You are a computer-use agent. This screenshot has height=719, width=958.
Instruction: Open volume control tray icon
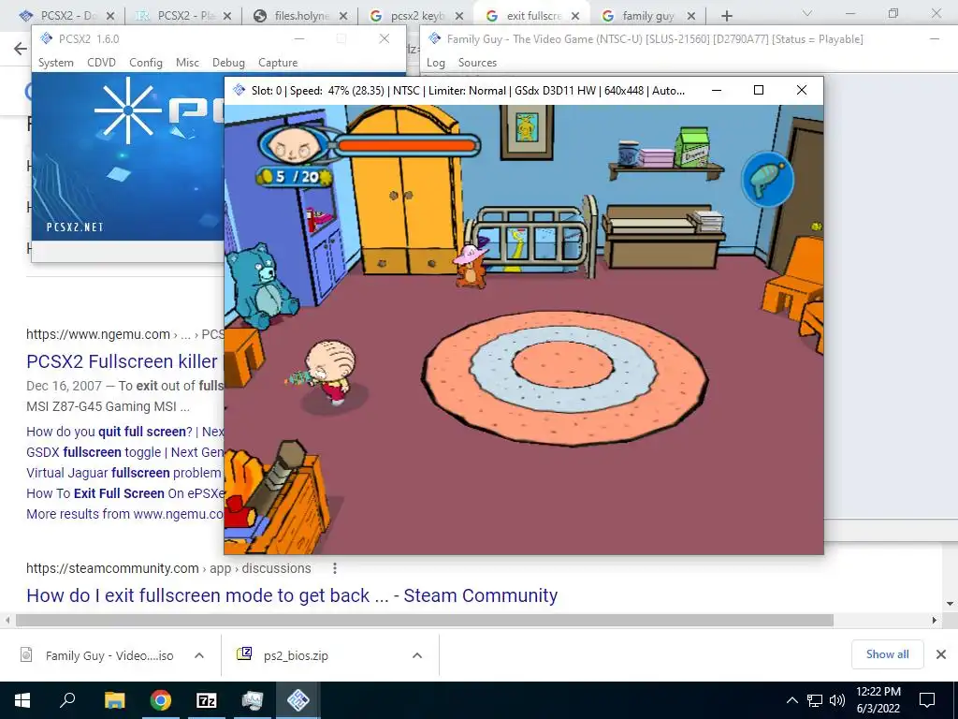(x=837, y=700)
